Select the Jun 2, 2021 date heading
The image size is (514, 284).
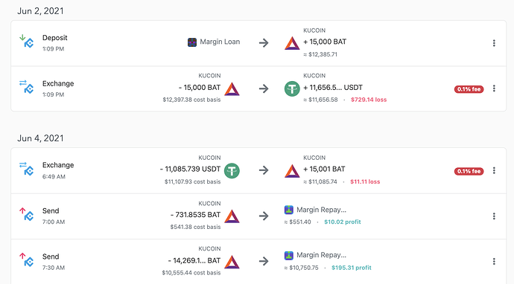pos(40,11)
